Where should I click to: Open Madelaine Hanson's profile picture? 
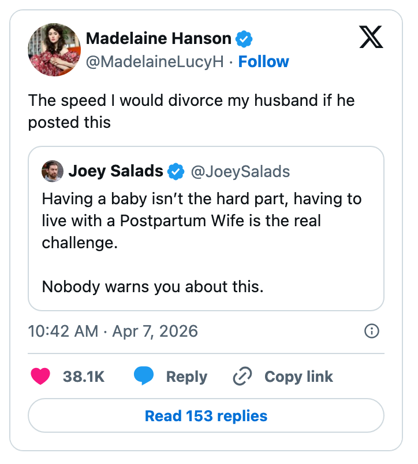54,50
